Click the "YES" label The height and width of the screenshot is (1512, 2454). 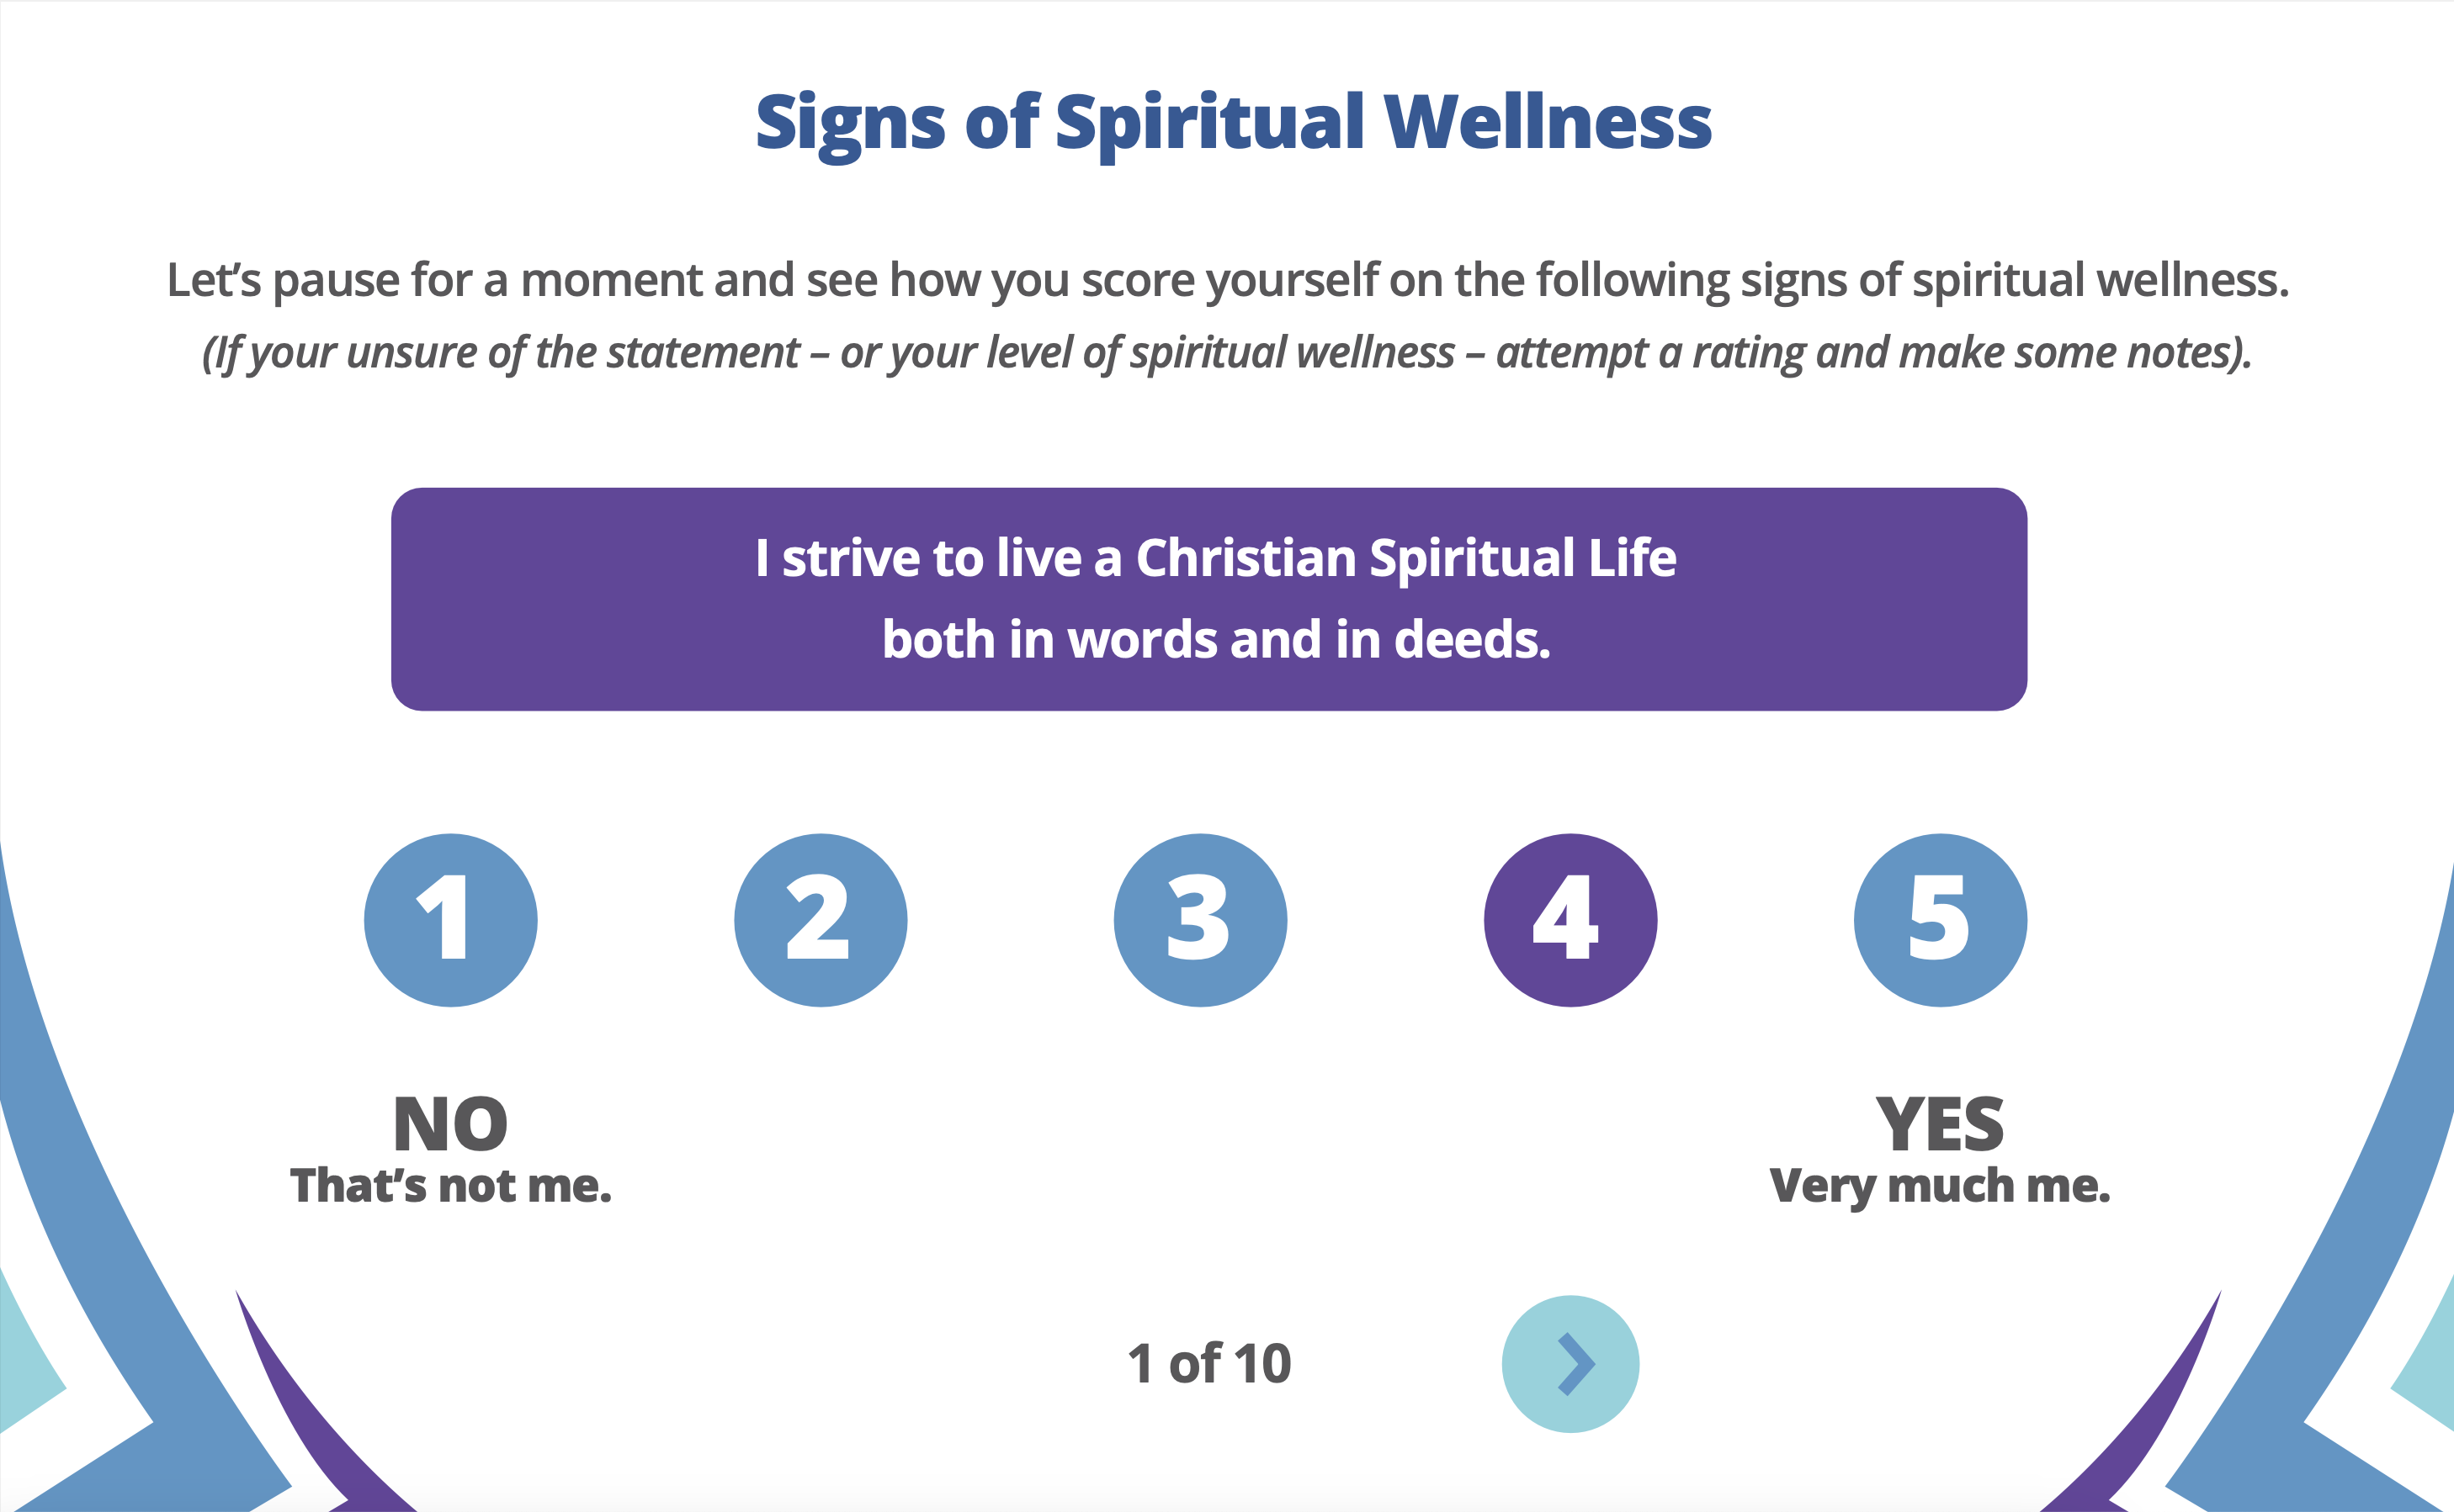1940,1124
